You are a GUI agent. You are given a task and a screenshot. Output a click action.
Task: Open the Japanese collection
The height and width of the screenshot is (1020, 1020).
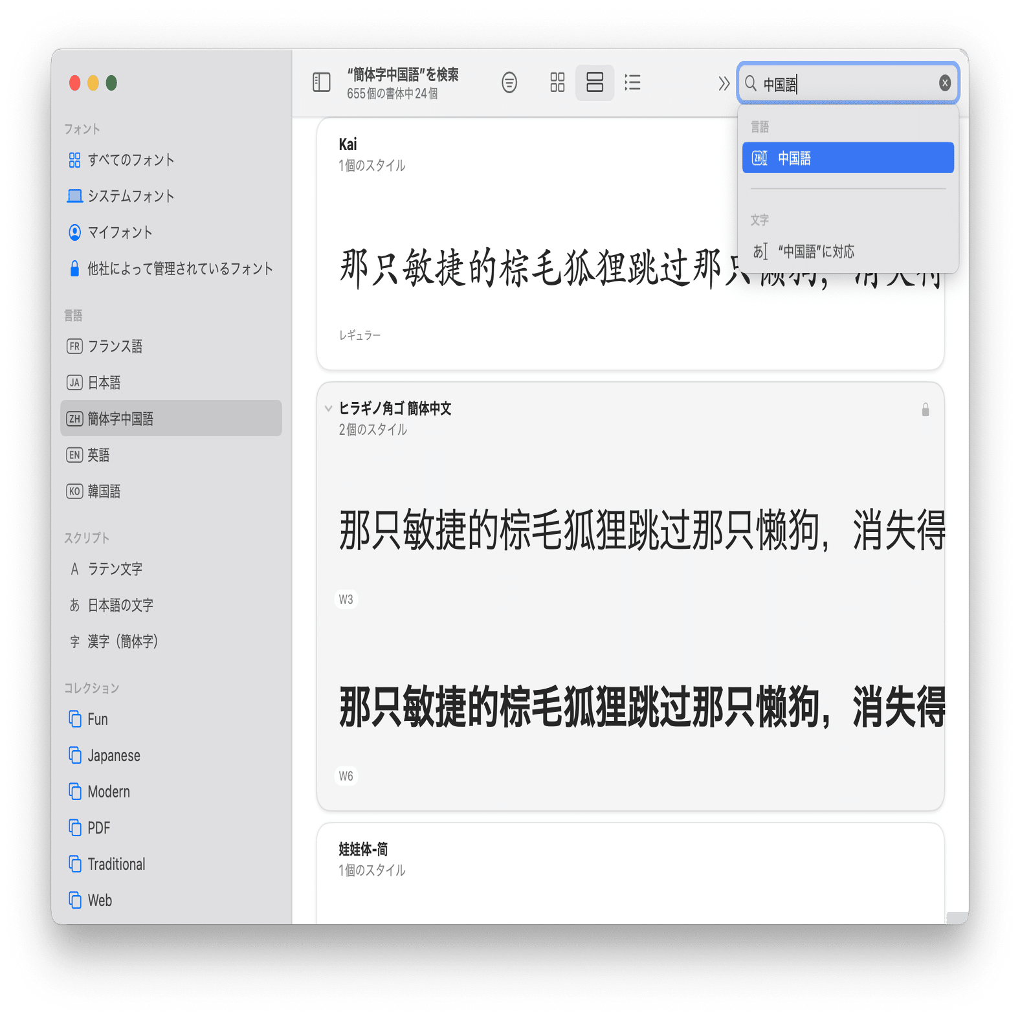[171, 755]
